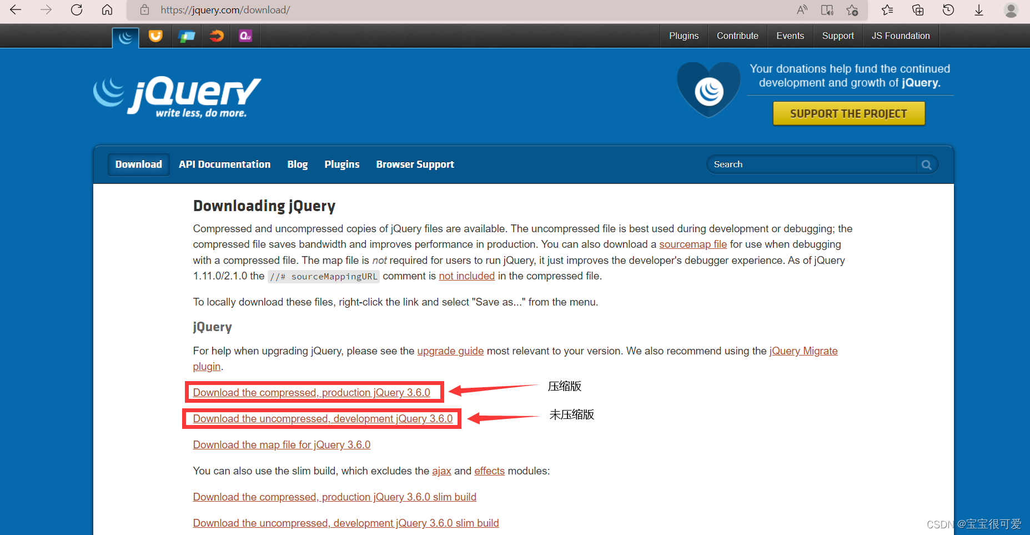Open the upgrade guide link
Image resolution: width=1030 pixels, height=535 pixels.
tap(450, 351)
